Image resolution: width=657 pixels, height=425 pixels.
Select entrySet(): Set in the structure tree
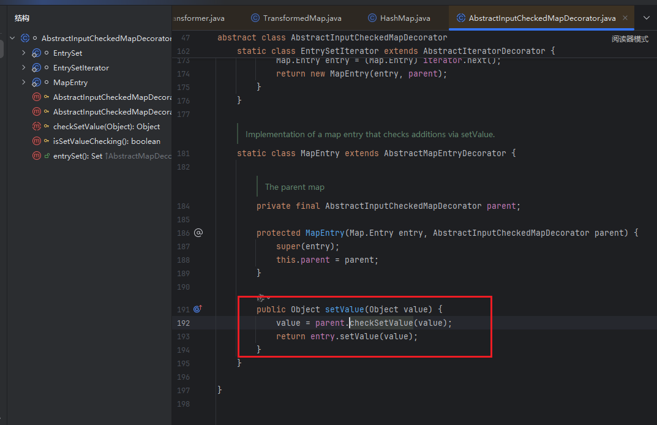coord(78,156)
